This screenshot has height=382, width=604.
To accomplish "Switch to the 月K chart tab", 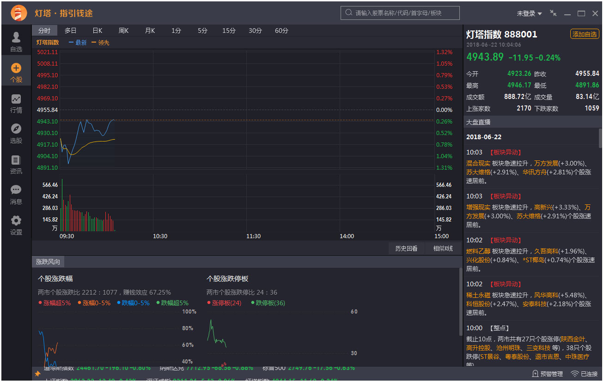I will (150, 31).
